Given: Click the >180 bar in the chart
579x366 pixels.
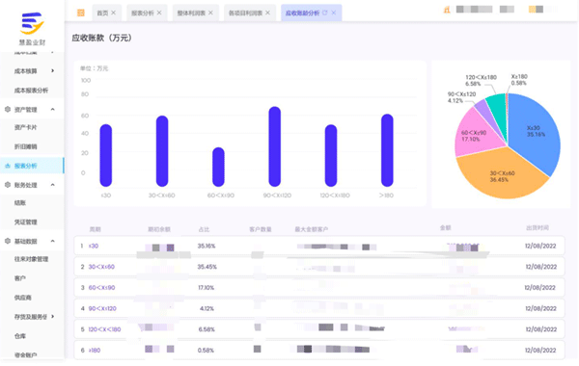Looking at the screenshot, I should click(x=387, y=150).
